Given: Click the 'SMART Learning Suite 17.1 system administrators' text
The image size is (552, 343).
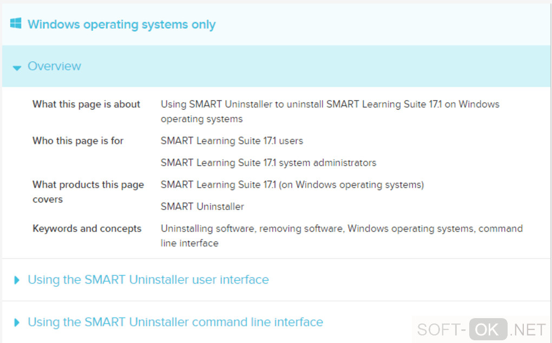Looking at the screenshot, I should (x=268, y=163).
